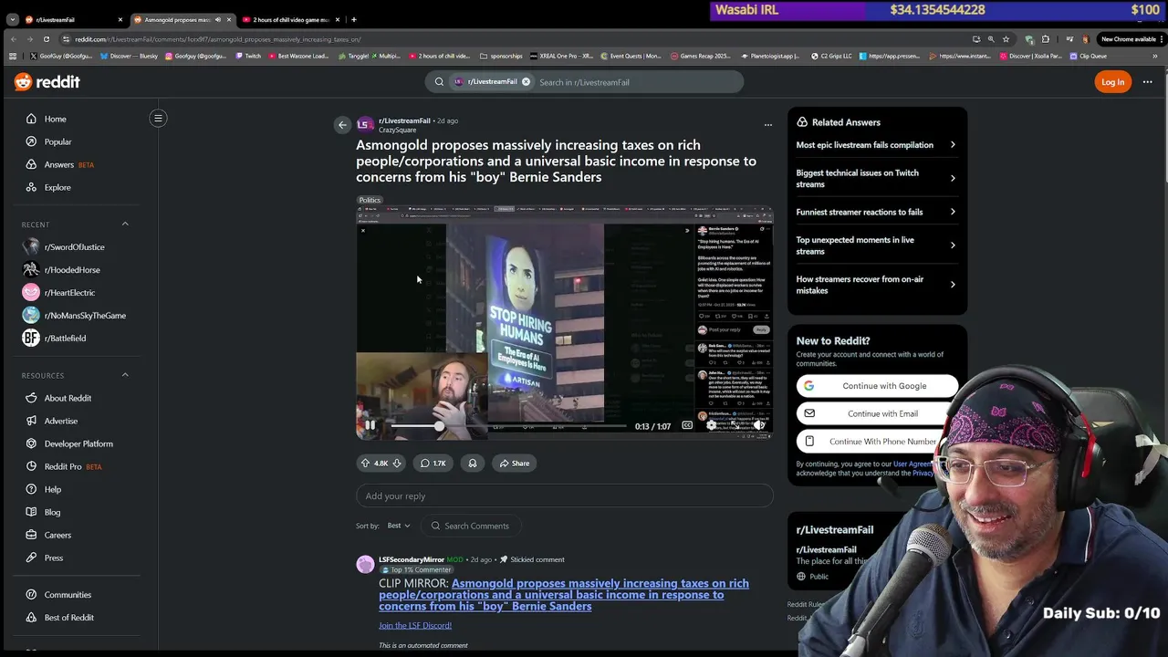Image resolution: width=1168 pixels, height=657 pixels.
Task: Seek on the video progress bar
Action: pyautogui.click(x=509, y=426)
